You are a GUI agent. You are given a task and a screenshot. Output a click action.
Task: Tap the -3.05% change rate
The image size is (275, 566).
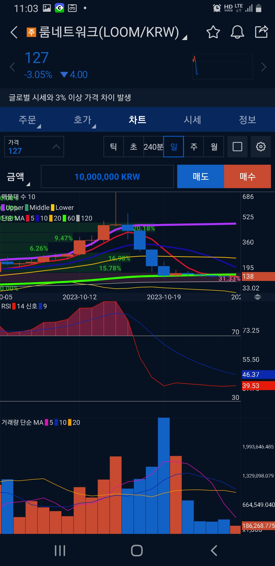point(38,75)
